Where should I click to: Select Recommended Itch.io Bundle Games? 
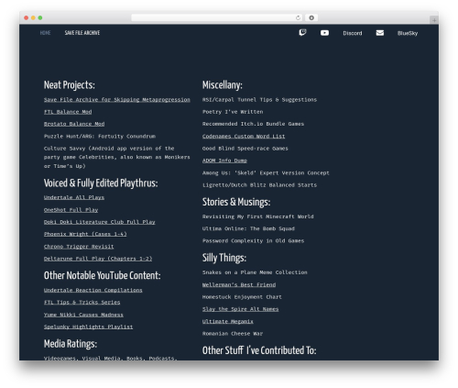253,124
